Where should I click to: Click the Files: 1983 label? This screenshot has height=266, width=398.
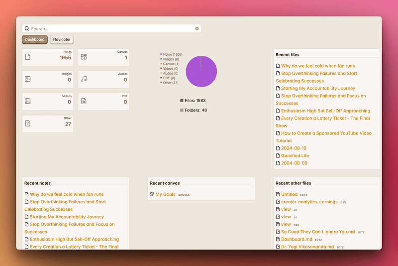[x=193, y=100]
